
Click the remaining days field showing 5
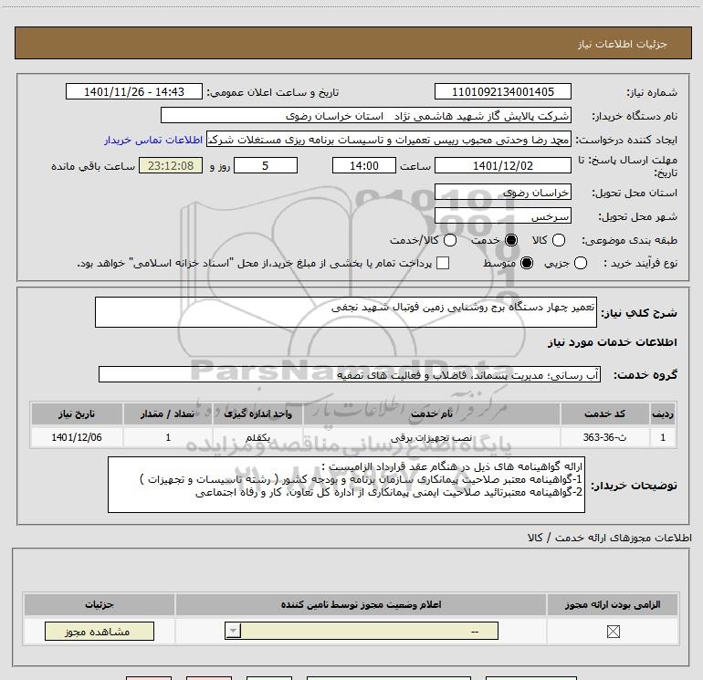[x=266, y=165]
